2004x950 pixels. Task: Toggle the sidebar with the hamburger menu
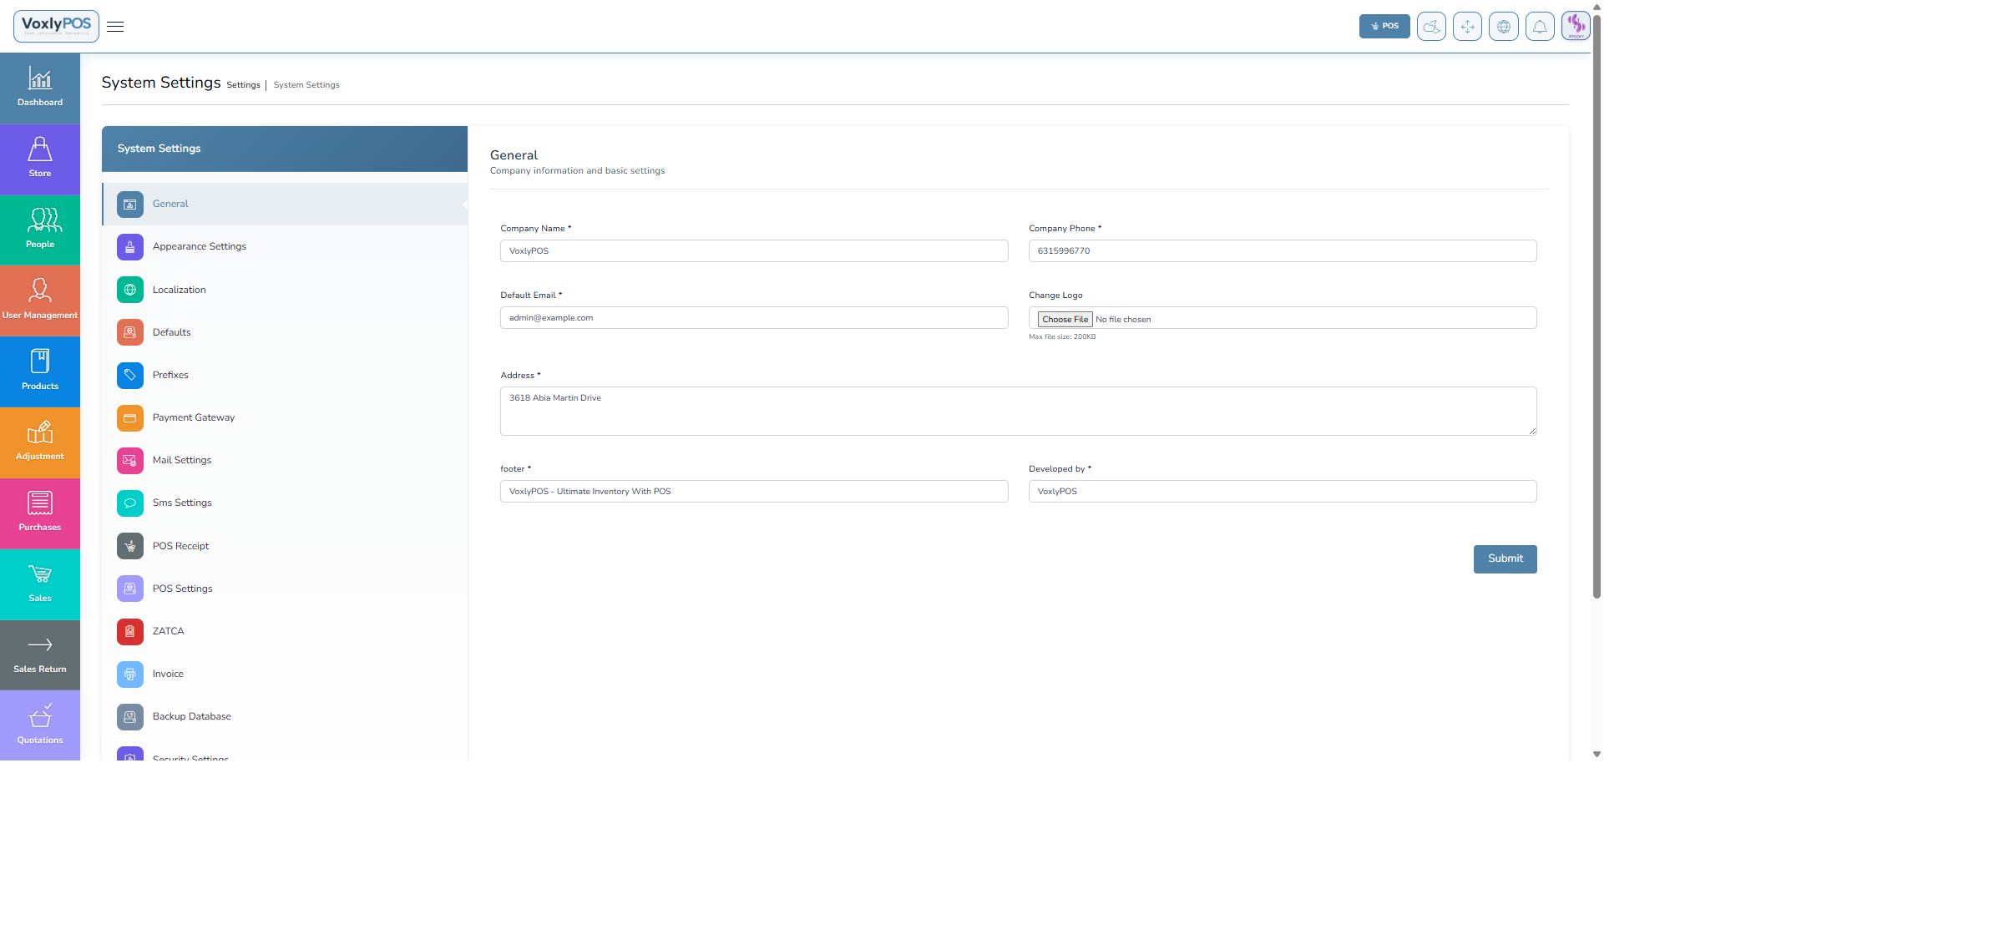pyautogui.click(x=114, y=26)
